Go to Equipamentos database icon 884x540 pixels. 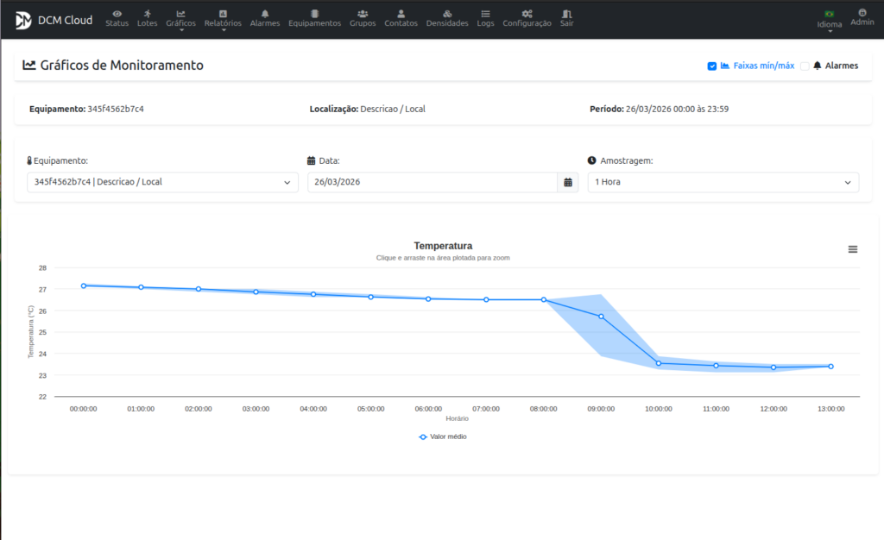tap(314, 14)
